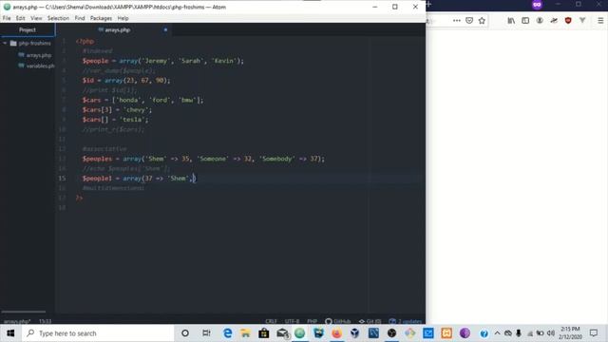This screenshot has height=342, width=608.
Task: Click the modified dot on arrays.php tab
Action: pos(165,29)
